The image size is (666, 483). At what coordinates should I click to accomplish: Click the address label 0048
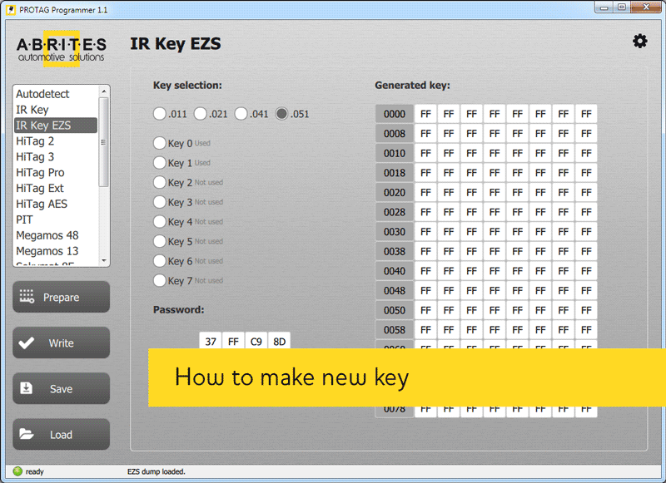[395, 290]
